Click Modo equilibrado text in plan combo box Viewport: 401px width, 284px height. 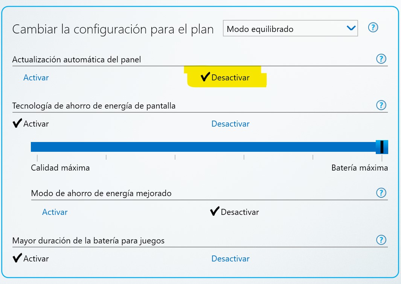(260, 29)
